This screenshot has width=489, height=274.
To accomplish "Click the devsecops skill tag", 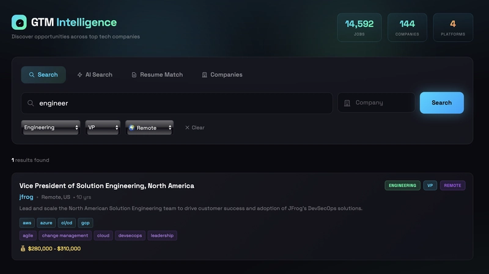I will tap(130, 236).
